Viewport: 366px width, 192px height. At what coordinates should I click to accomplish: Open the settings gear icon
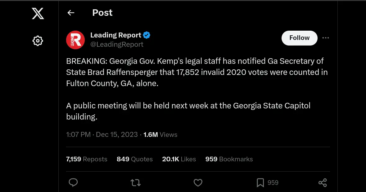coord(38,41)
